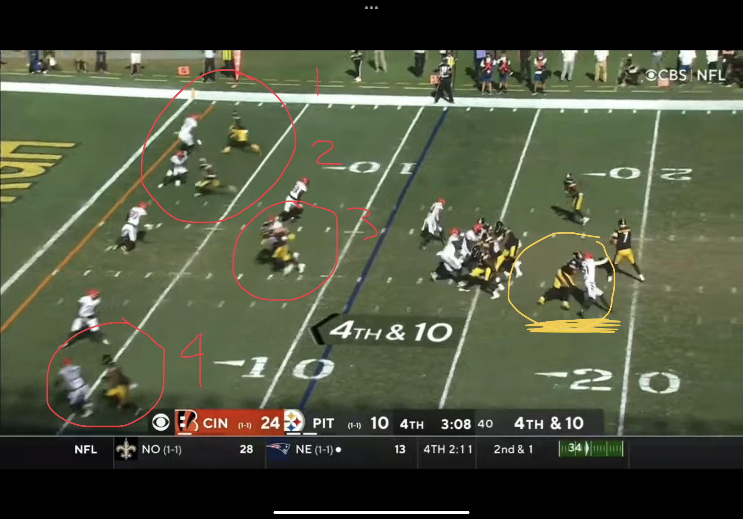The height and width of the screenshot is (519, 743).
Task: Click the CIN score of 24
Action: [270, 423]
